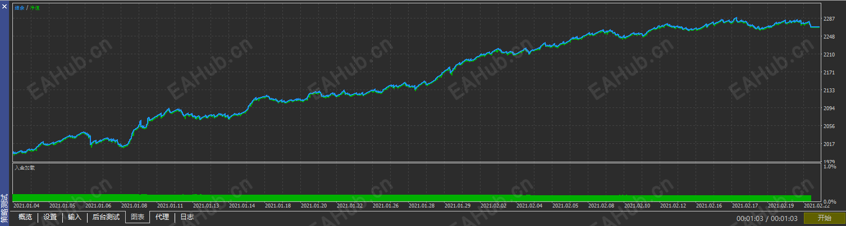Click the 2133 axis value
Image resolution: width=846 pixels, height=226 pixels.
829,91
